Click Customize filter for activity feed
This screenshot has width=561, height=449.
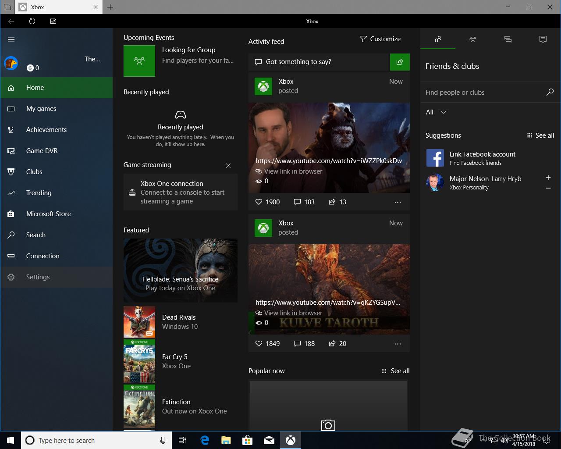(x=380, y=39)
